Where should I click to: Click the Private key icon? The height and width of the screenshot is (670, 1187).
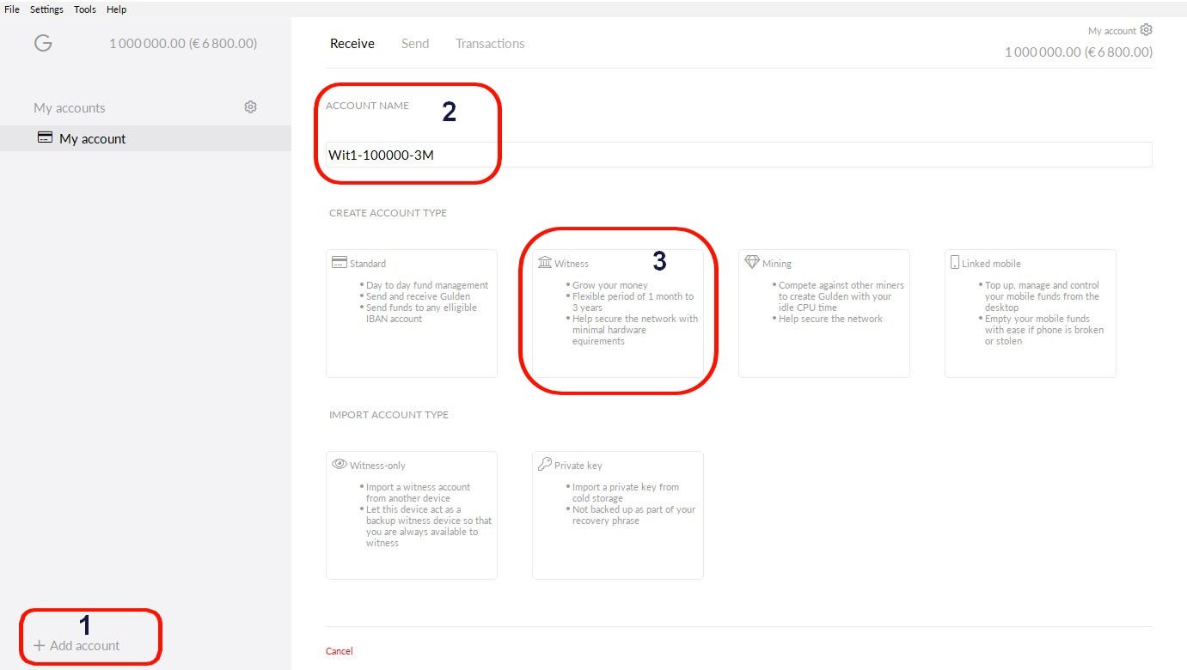tap(545, 465)
